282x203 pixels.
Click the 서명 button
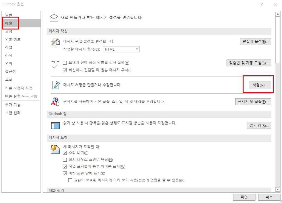point(260,85)
